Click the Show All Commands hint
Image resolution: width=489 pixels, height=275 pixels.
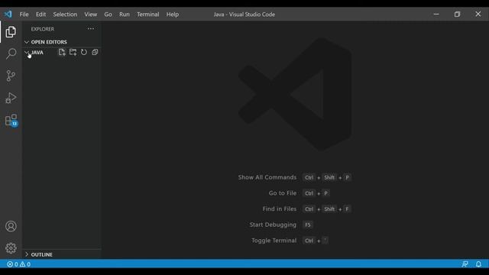[267, 177]
